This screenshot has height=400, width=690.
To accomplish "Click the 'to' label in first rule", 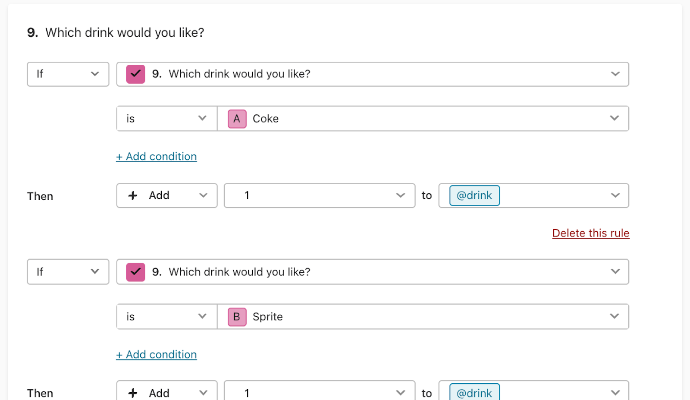I will (x=427, y=196).
